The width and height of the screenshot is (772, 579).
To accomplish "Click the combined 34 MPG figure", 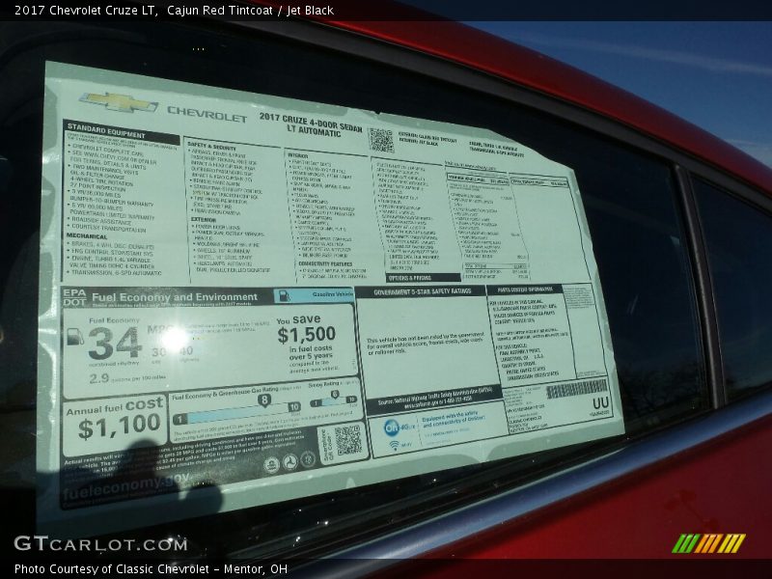I will coord(115,344).
